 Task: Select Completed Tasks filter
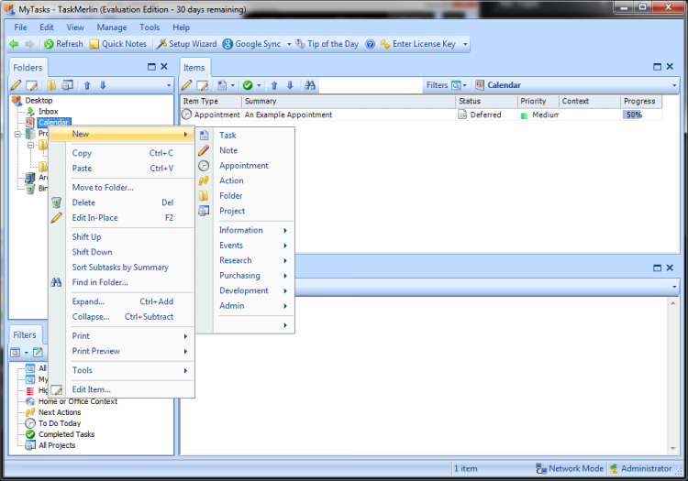point(66,434)
